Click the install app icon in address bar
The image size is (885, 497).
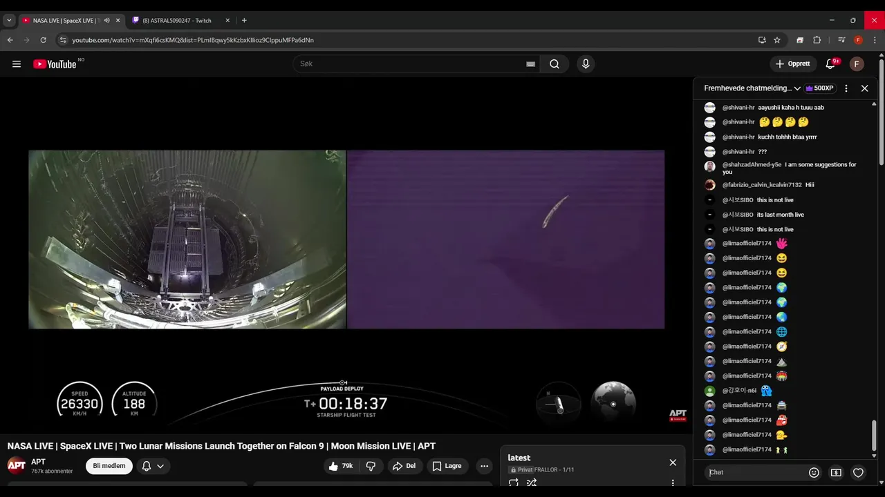[762, 40]
